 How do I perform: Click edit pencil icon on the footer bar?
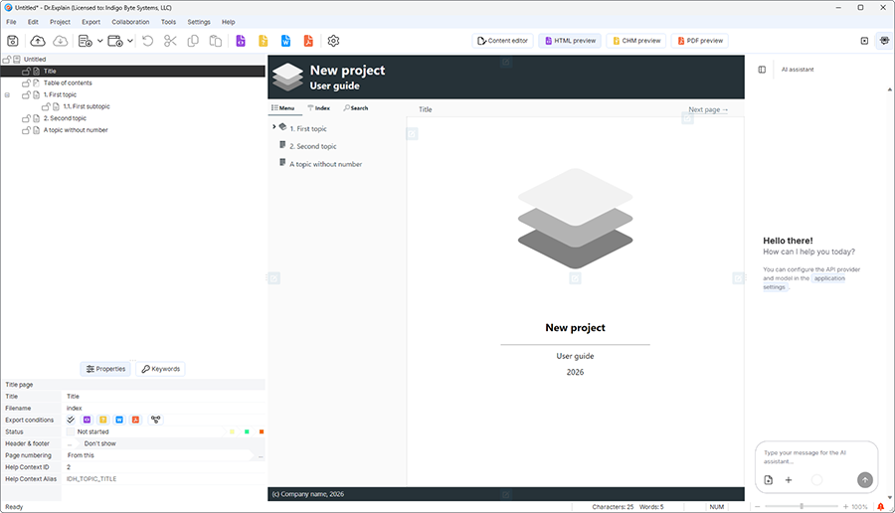(x=506, y=494)
